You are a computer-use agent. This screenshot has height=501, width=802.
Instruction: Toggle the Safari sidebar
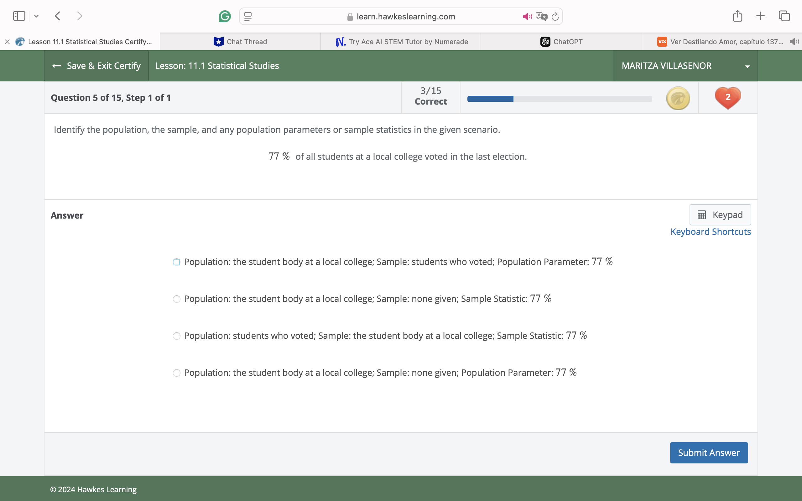pyautogui.click(x=19, y=16)
